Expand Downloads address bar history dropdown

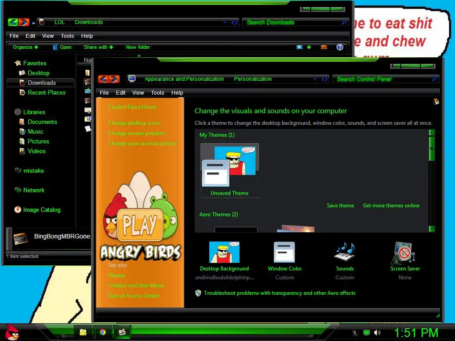224,22
